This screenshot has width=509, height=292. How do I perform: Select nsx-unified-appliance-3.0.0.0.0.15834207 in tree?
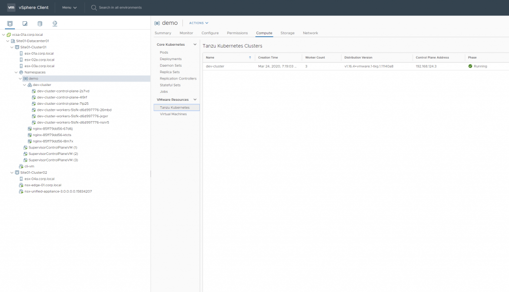58,191
